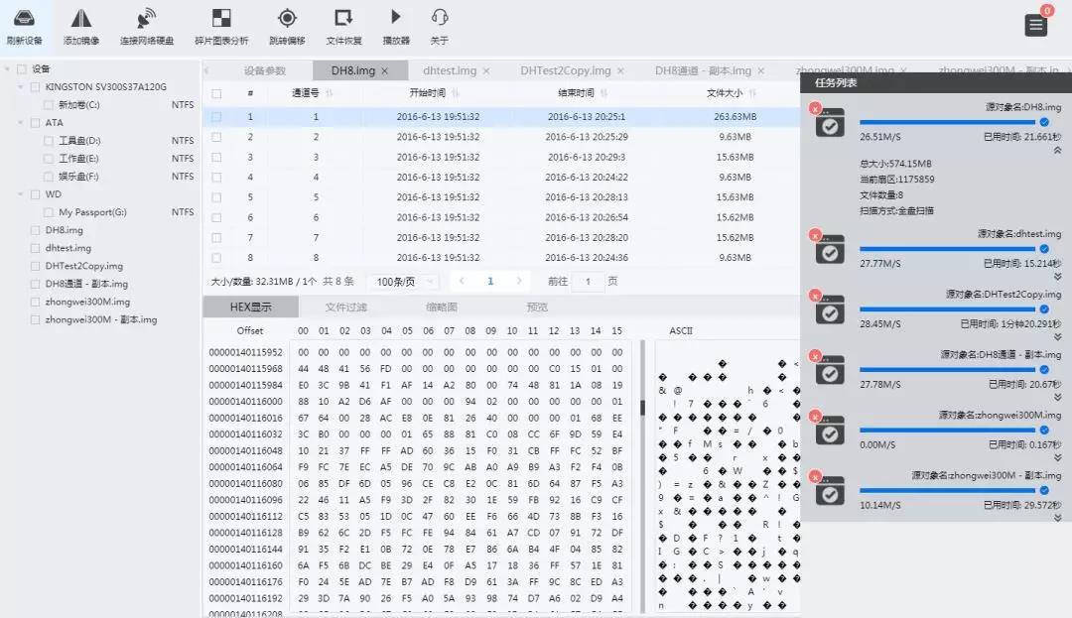Switch to the 设备参数 tab
The image size is (1072, 618).
pyautogui.click(x=265, y=71)
